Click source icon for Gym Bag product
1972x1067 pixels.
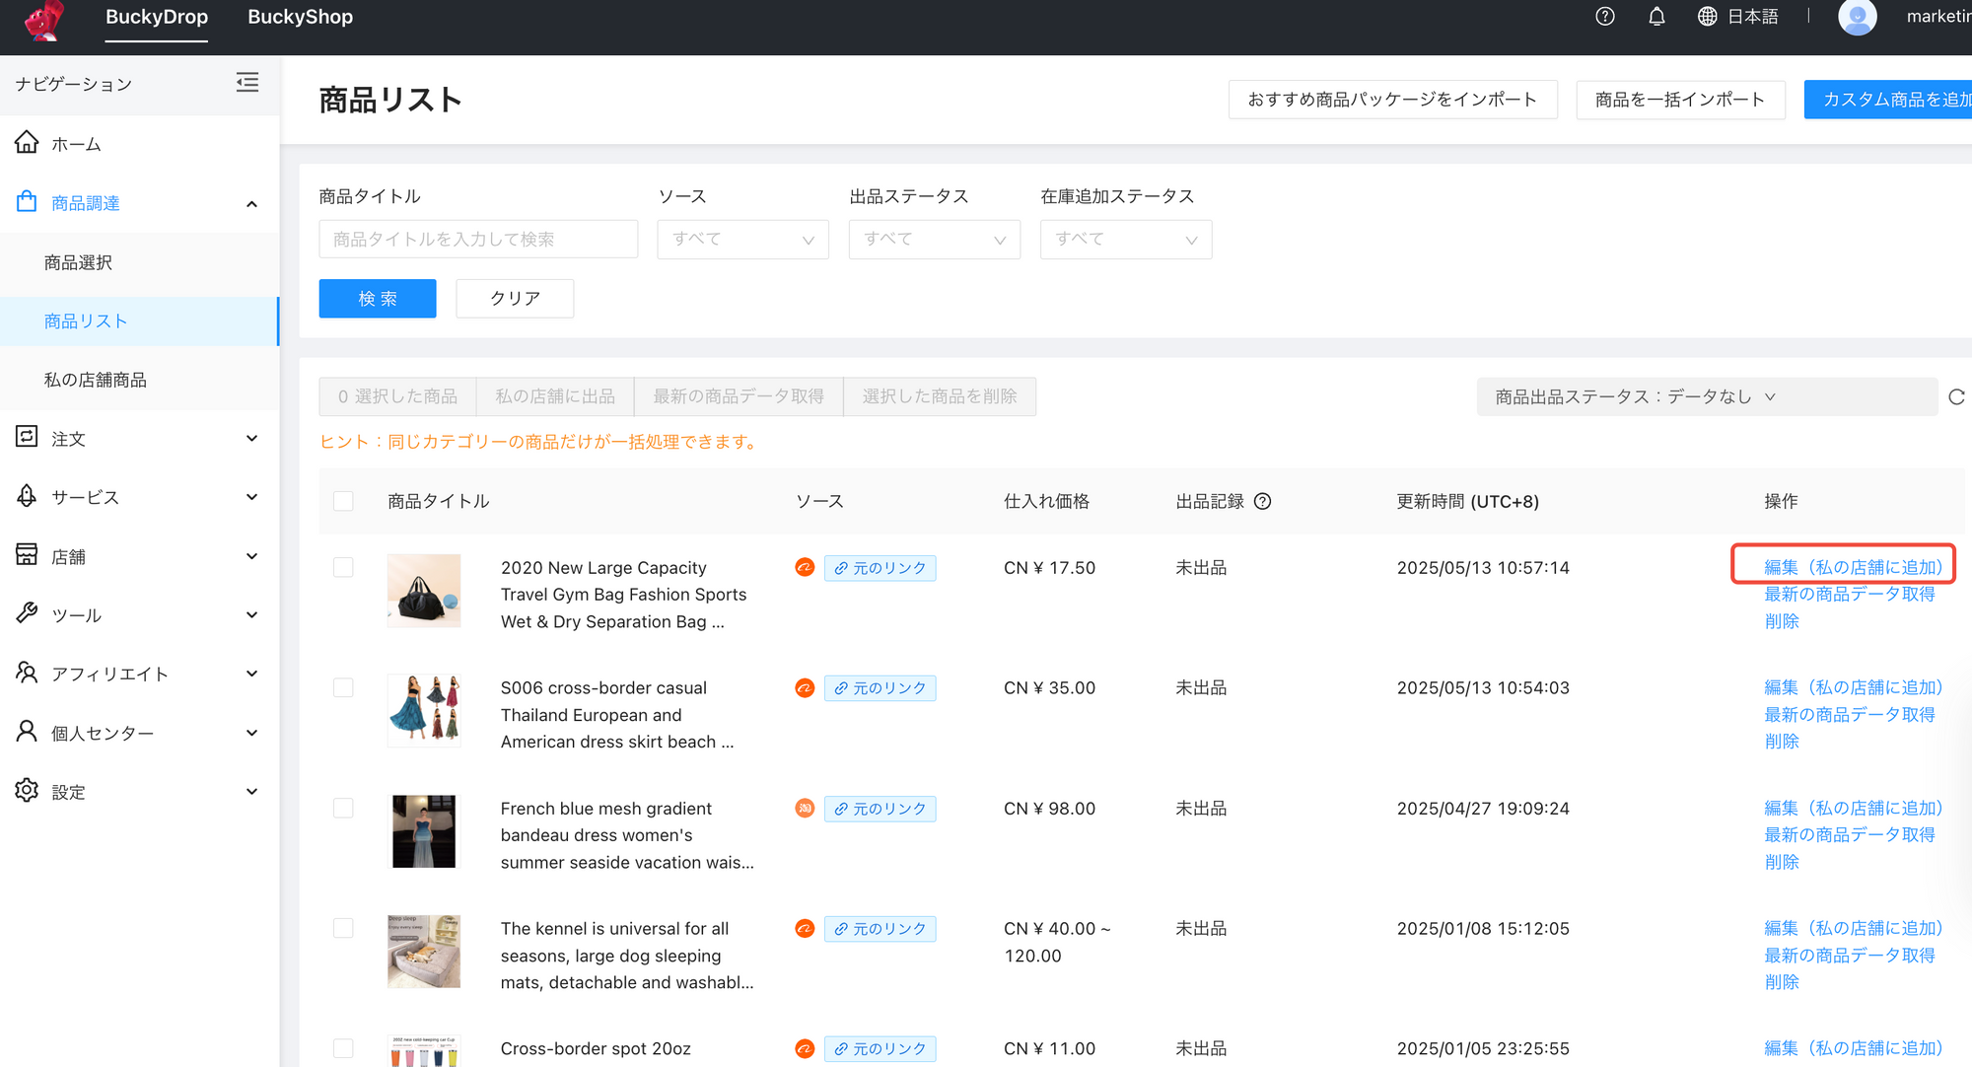click(x=805, y=567)
